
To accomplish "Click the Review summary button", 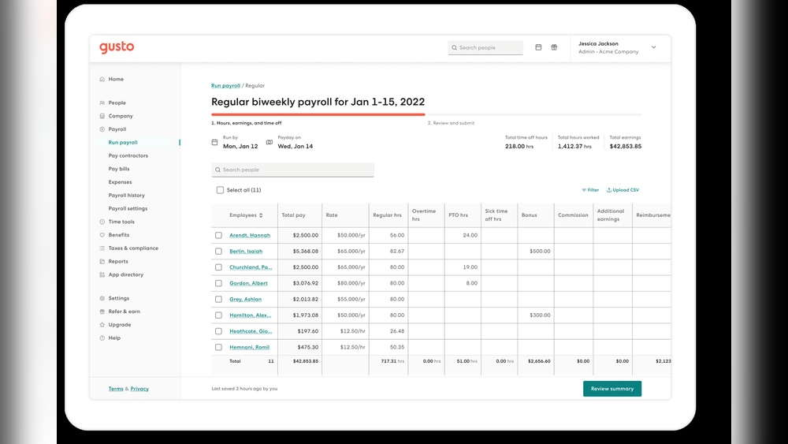I will click(612, 389).
